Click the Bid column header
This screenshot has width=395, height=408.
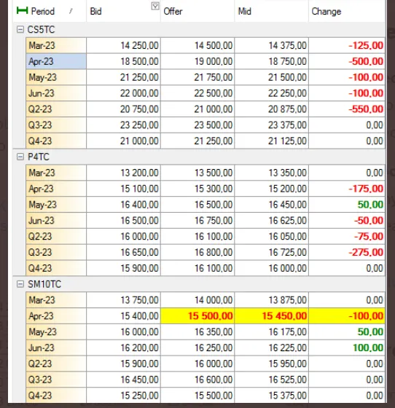coord(95,12)
